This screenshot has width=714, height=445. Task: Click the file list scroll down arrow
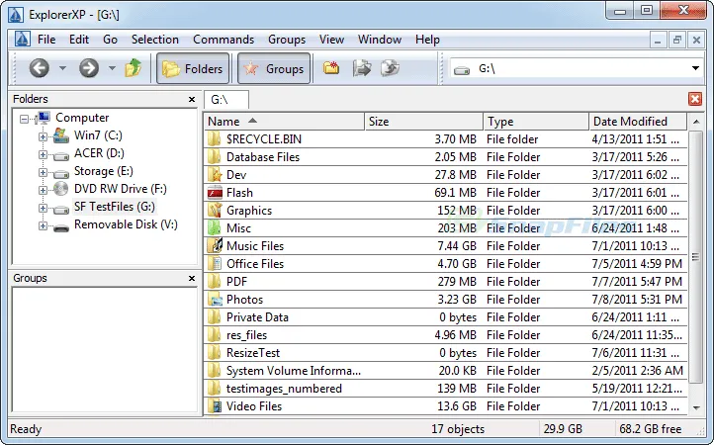click(696, 407)
